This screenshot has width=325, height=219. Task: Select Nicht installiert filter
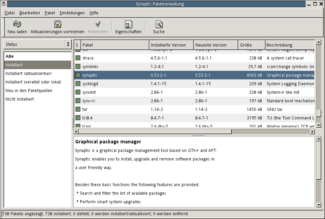click(x=19, y=99)
